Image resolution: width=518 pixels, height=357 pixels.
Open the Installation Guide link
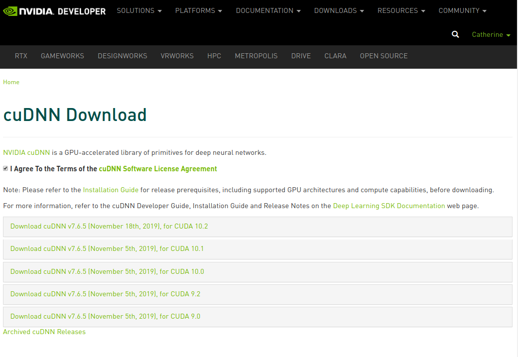(111, 190)
